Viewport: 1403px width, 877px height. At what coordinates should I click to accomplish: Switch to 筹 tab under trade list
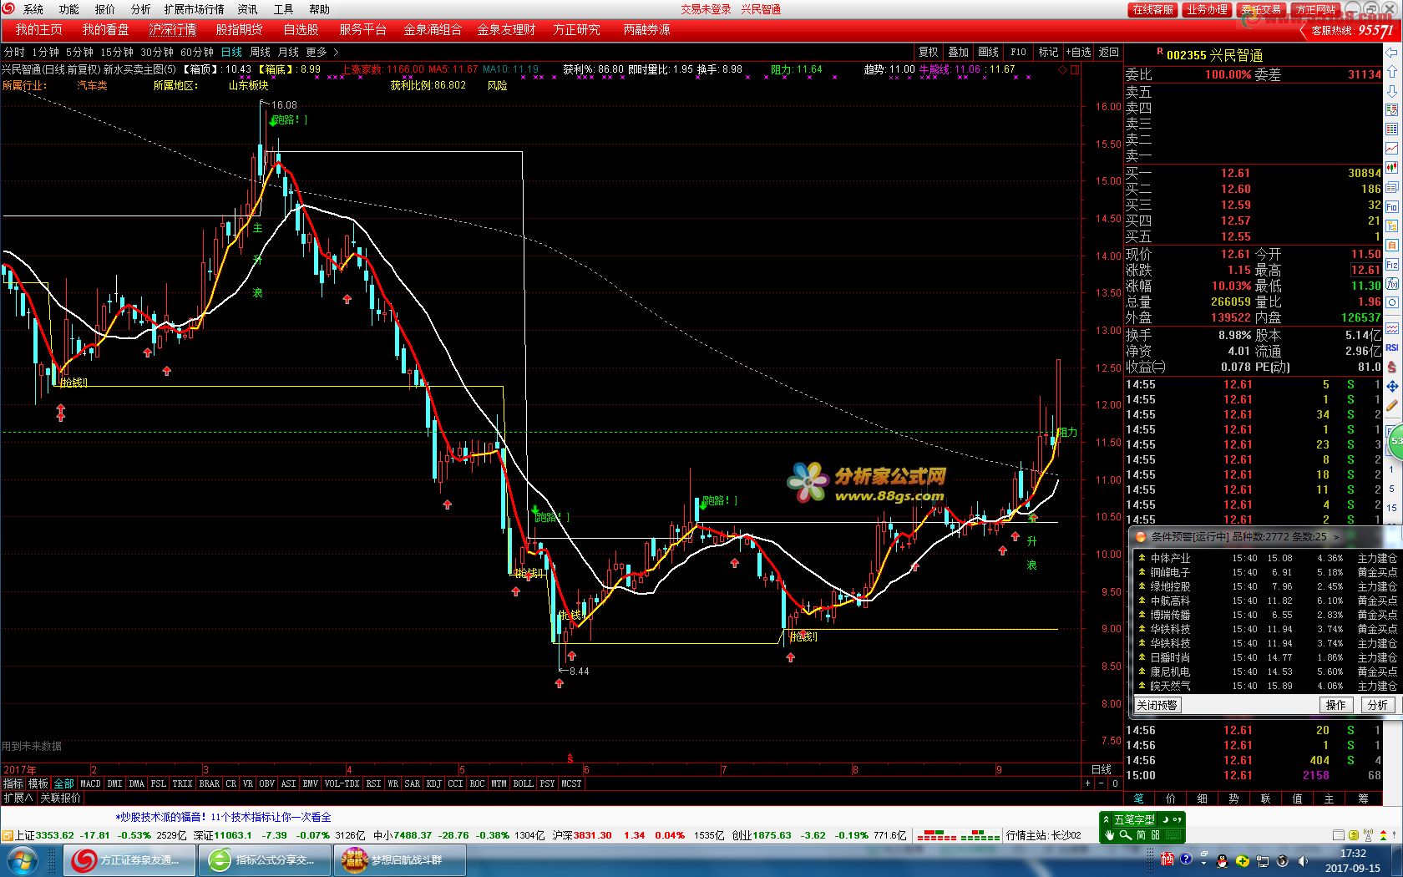click(x=1363, y=798)
